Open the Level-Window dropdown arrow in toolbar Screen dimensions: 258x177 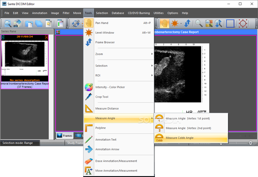point(181,23)
